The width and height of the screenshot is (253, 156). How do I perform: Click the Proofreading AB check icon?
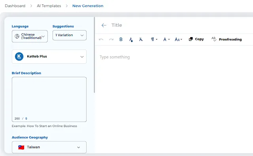click(x=214, y=39)
